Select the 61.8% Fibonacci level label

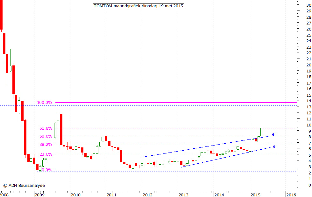[46, 128]
